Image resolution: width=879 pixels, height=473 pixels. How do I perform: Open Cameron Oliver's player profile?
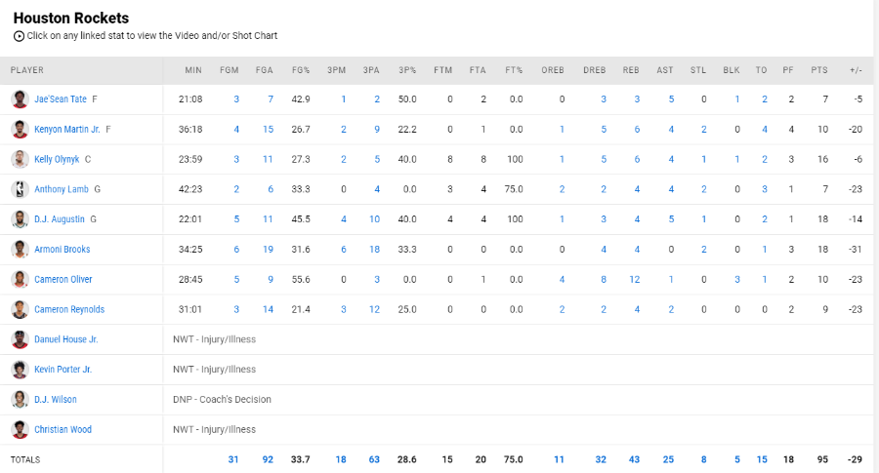63,279
